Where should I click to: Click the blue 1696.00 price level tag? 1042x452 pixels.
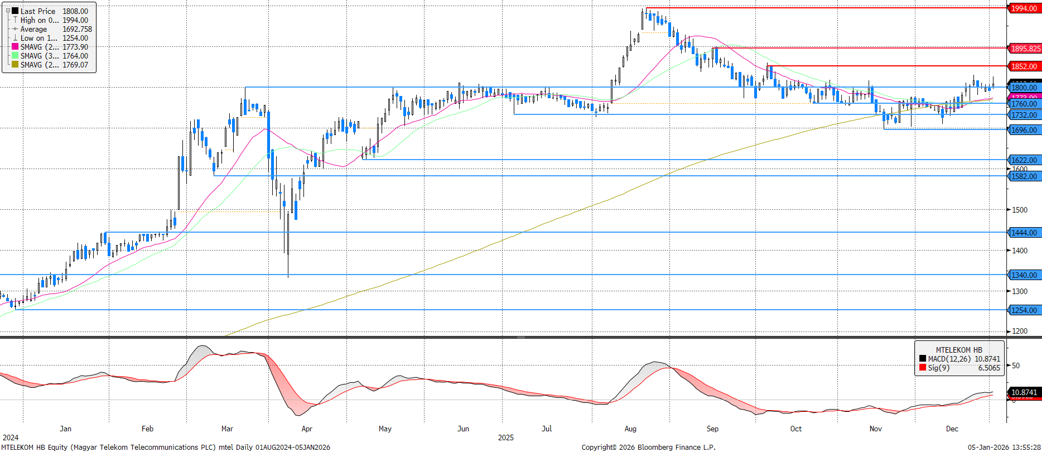(x=1024, y=130)
